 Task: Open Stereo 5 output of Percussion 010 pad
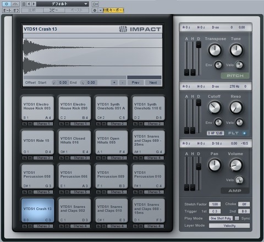[x=154, y=192]
